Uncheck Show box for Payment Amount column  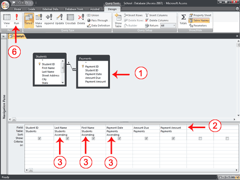click(x=173, y=138)
